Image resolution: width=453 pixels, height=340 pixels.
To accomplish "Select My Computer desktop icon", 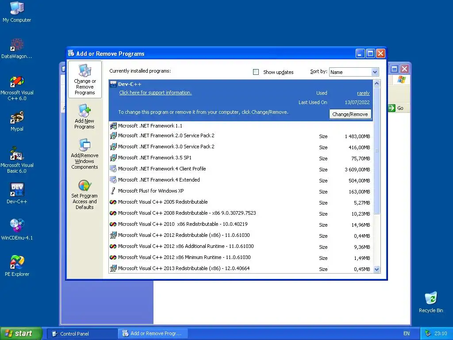I will point(17,12).
